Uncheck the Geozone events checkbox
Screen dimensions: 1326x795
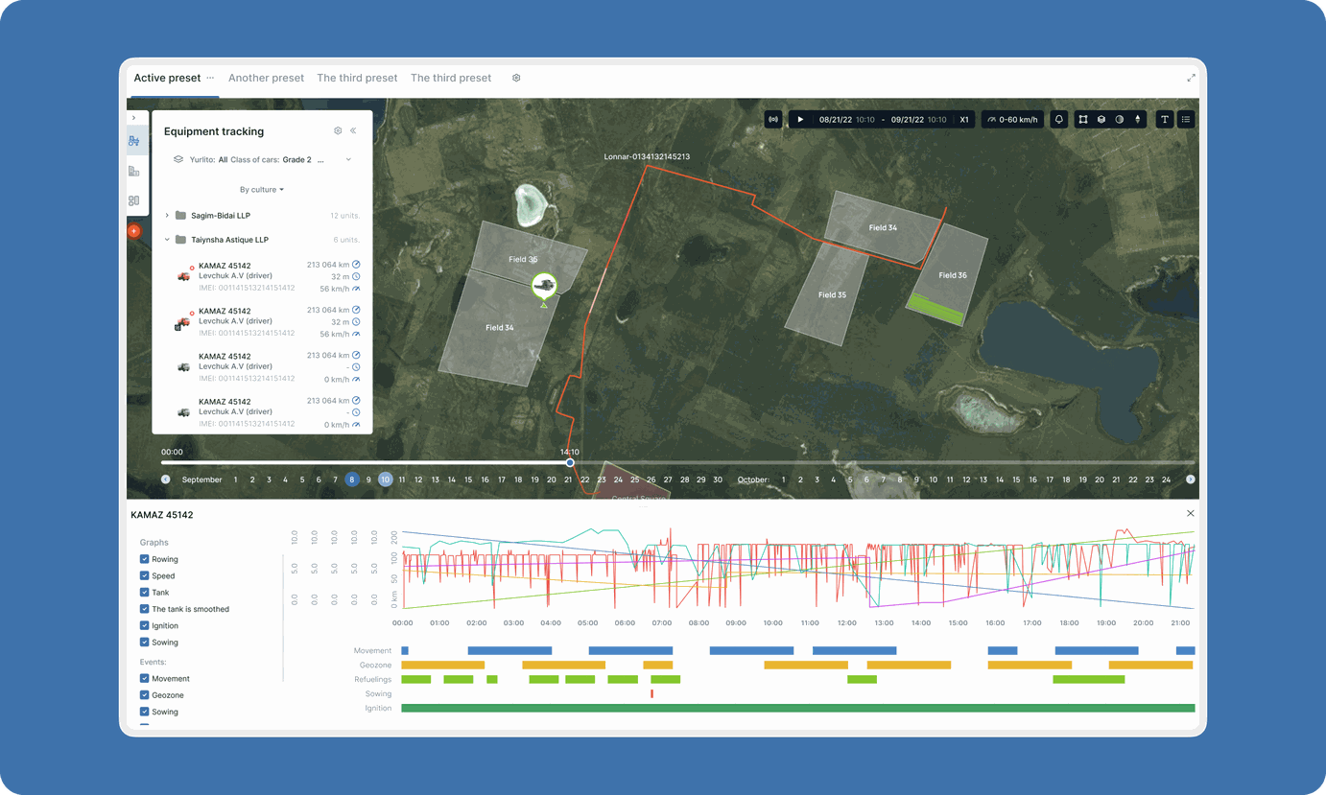[144, 695]
